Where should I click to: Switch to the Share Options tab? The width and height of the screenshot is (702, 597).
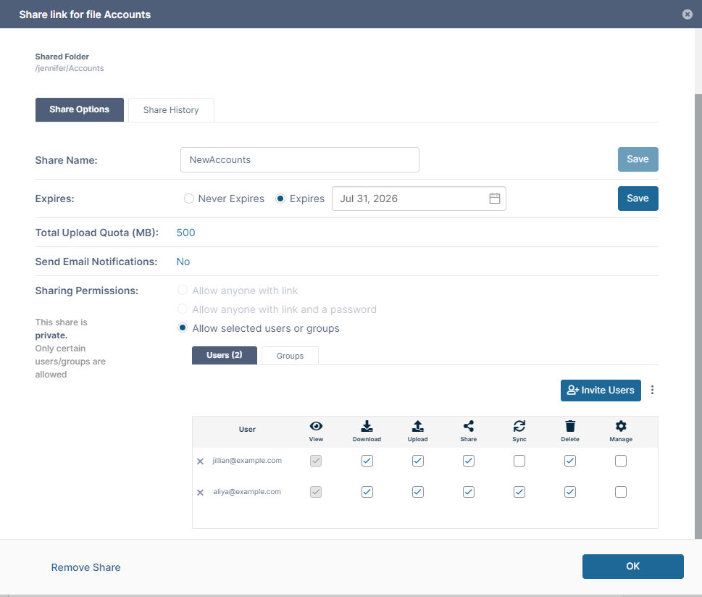tap(79, 109)
